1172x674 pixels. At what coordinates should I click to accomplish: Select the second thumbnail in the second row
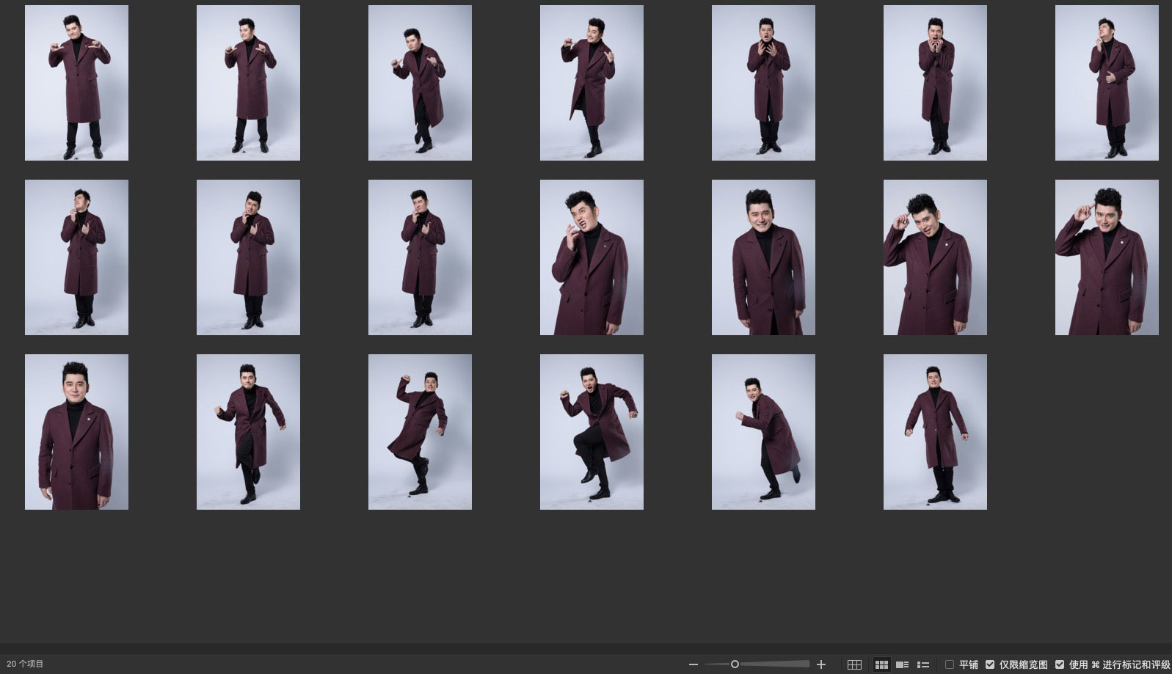click(x=248, y=257)
